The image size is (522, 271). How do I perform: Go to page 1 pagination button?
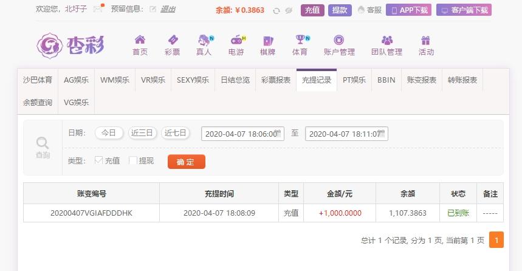(496, 239)
